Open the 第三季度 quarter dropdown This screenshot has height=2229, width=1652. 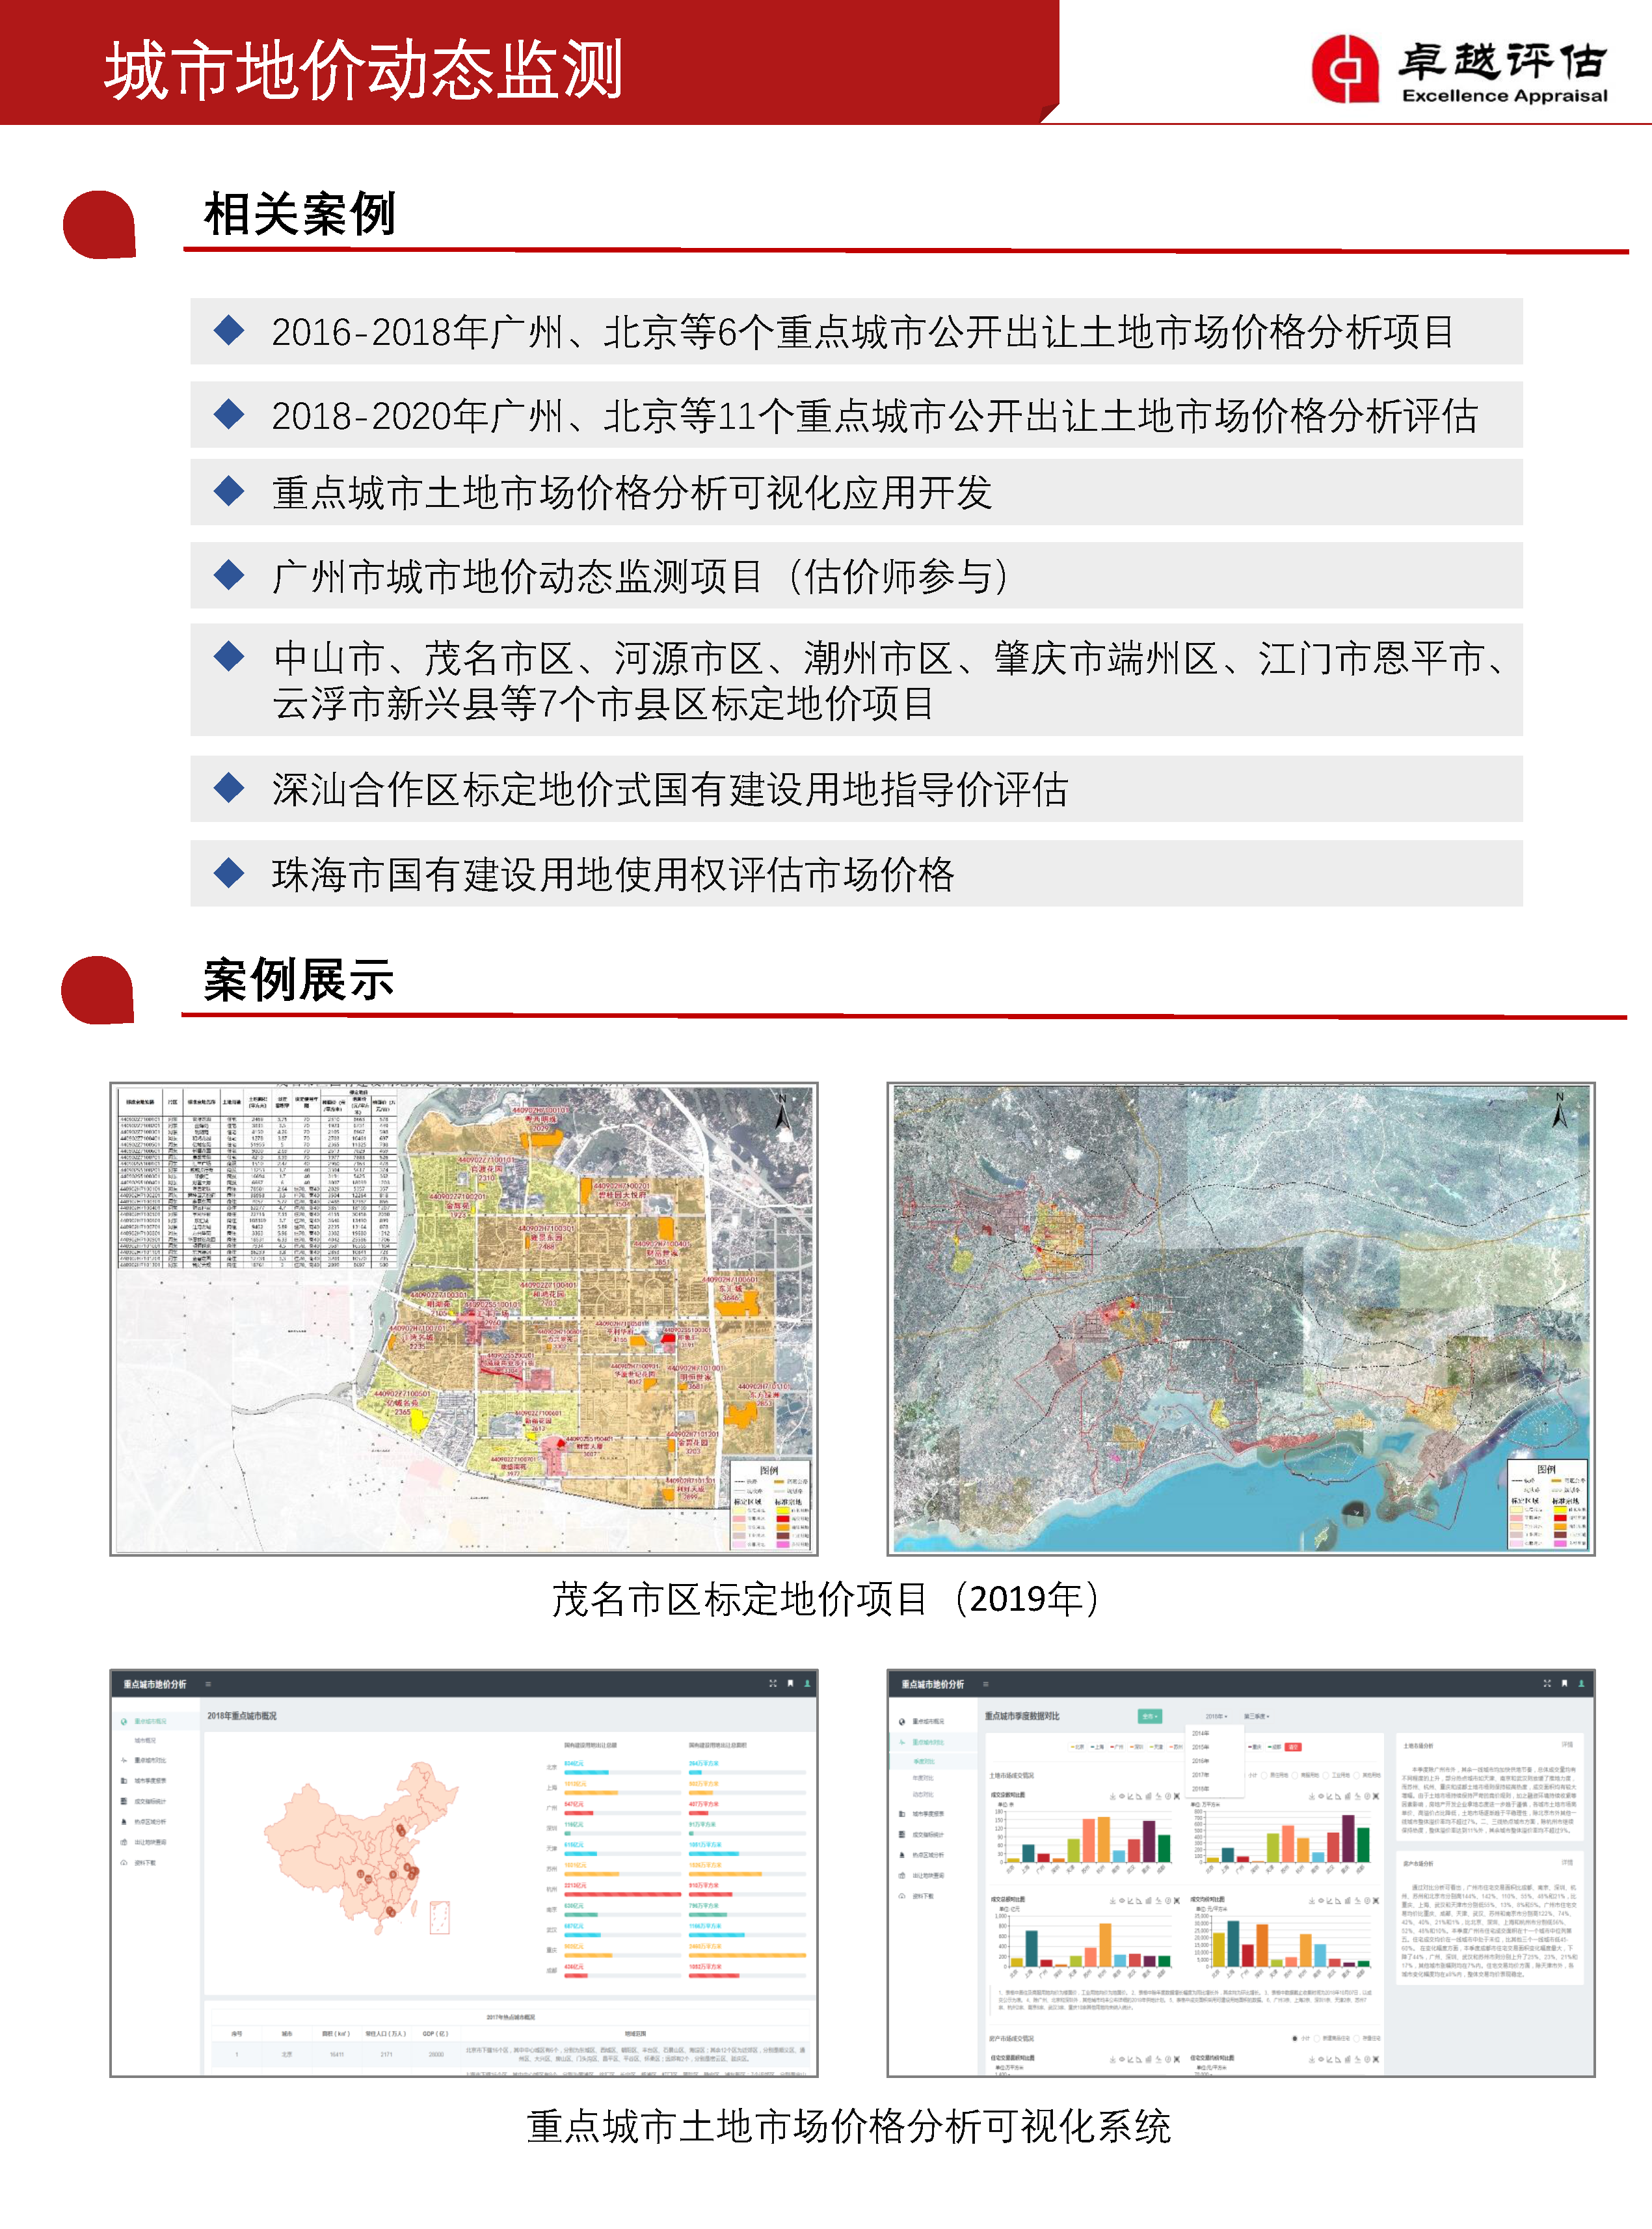(1257, 1717)
